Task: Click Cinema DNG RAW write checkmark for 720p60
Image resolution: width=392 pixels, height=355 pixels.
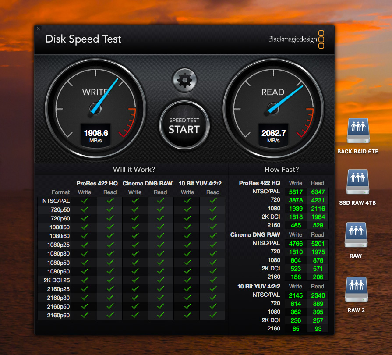Action: point(135,218)
